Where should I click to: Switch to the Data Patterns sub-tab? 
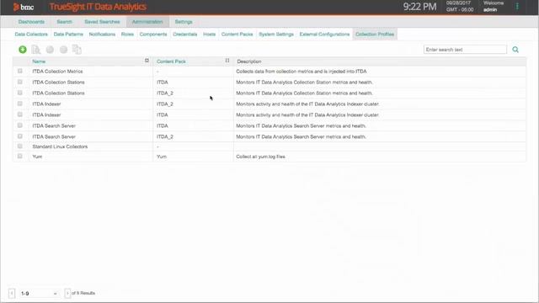click(x=68, y=34)
